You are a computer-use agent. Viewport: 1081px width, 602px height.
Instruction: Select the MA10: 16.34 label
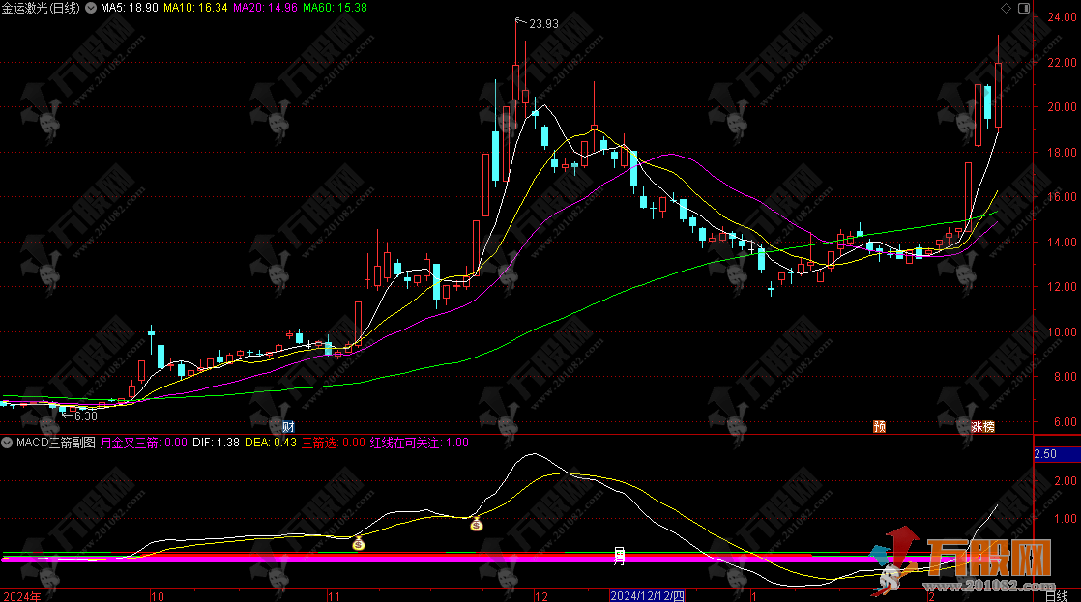click(x=195, y=8)
